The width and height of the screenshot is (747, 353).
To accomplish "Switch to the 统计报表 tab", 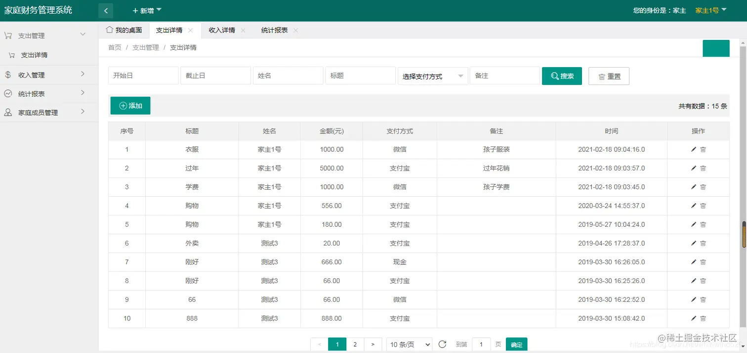I will 275,30.
